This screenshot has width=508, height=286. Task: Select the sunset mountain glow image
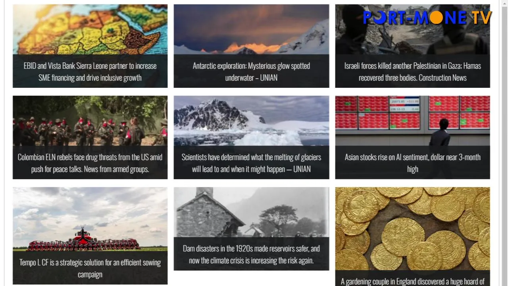click(x=251, y=29)
